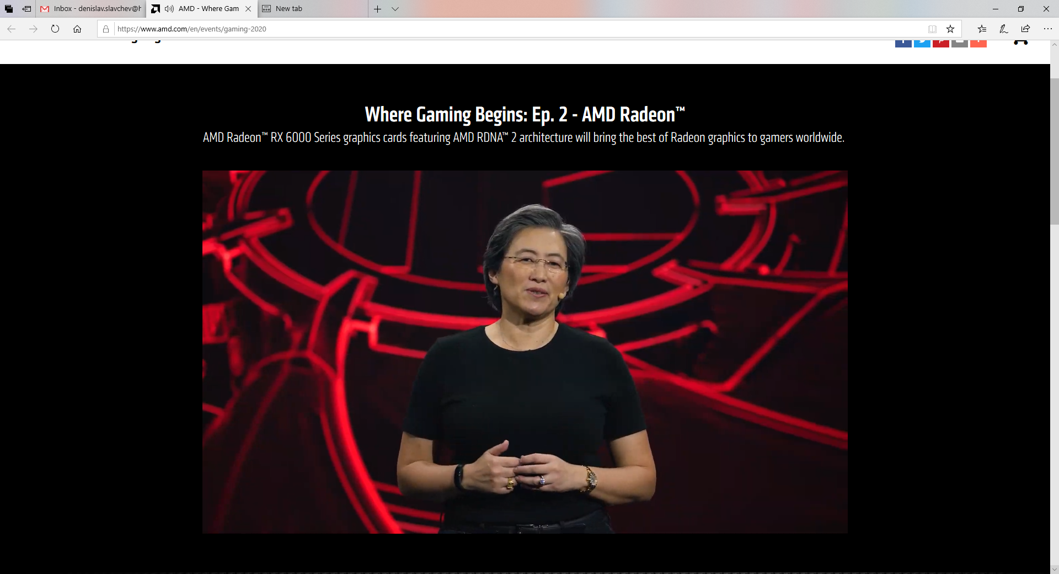Select the AMD - Where Gaming tab
This screenshot has height=574, width=1059.
[202, 9]
